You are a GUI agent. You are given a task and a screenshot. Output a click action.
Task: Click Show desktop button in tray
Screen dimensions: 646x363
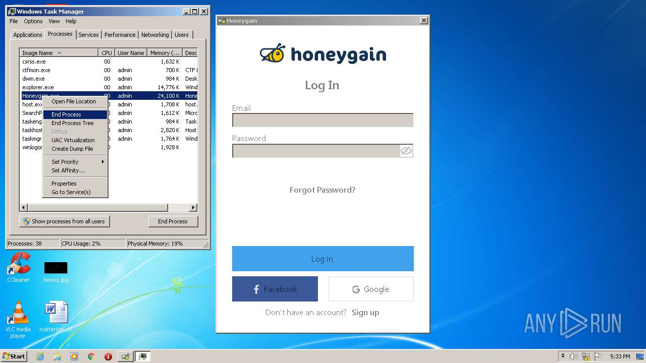pos(640,356)
